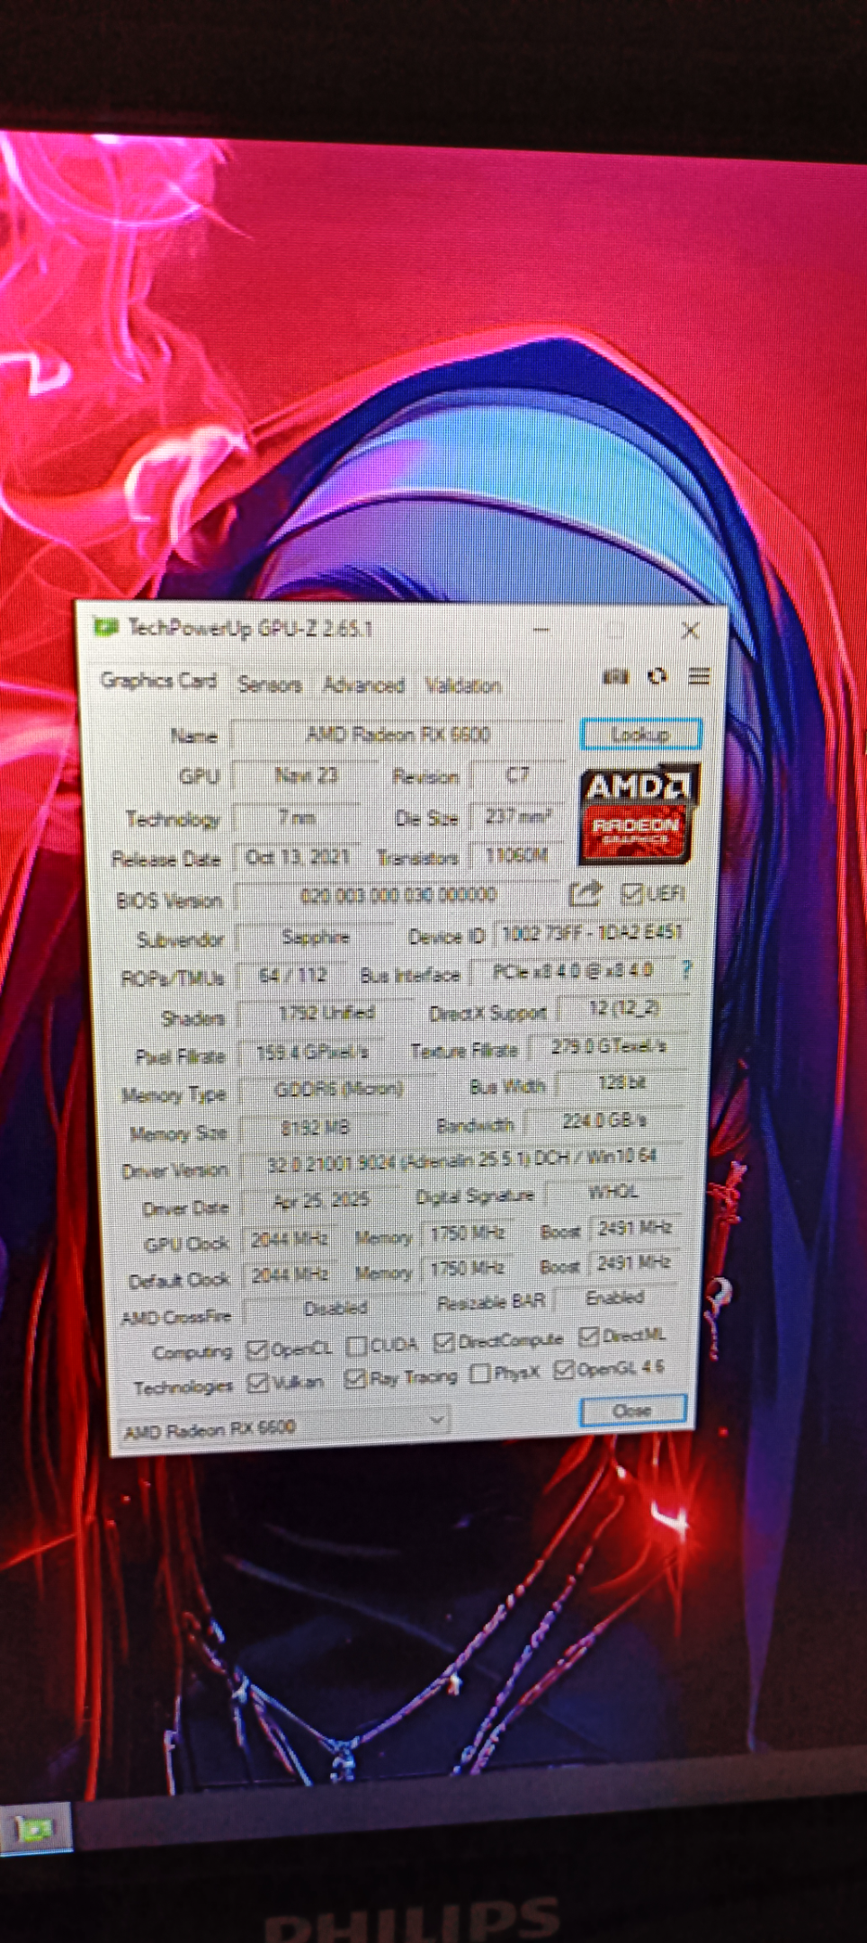Click the BIOS export share icon
This screenshot has height=1943, width=867.
click(585, 893)
